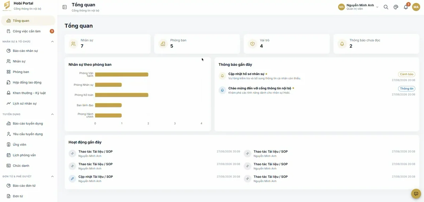Click the Hợp đồng lao động document icon
Screen dimensions: 424x202
point(9,82)
